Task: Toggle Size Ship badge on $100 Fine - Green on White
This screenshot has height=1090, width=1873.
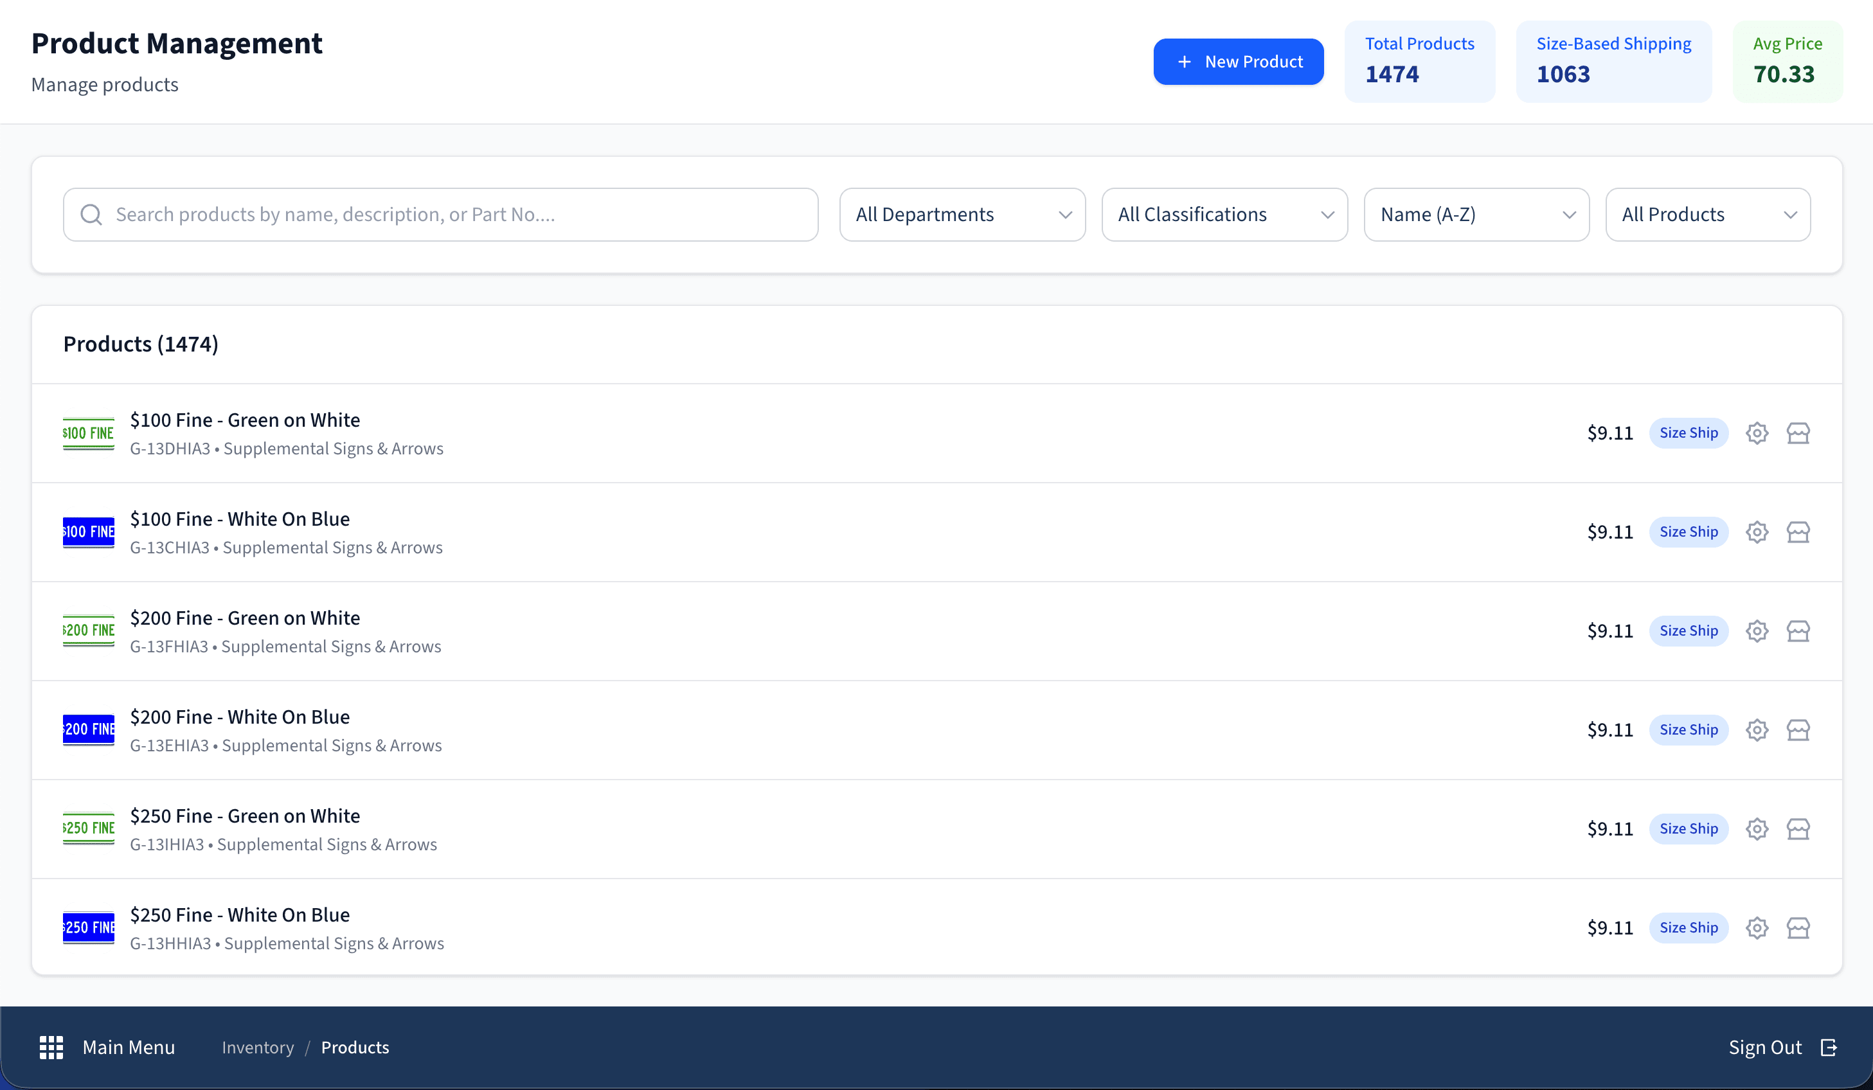Action: tap(1688, 433)
